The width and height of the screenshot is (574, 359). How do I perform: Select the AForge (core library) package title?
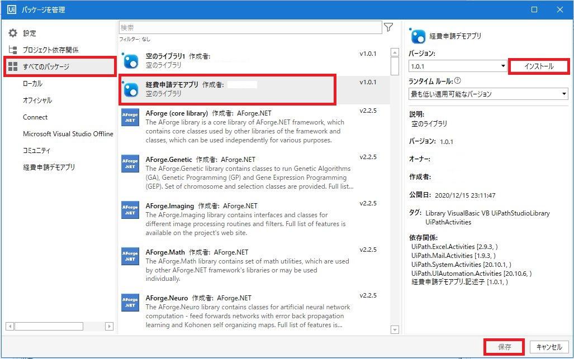(177, 113)
